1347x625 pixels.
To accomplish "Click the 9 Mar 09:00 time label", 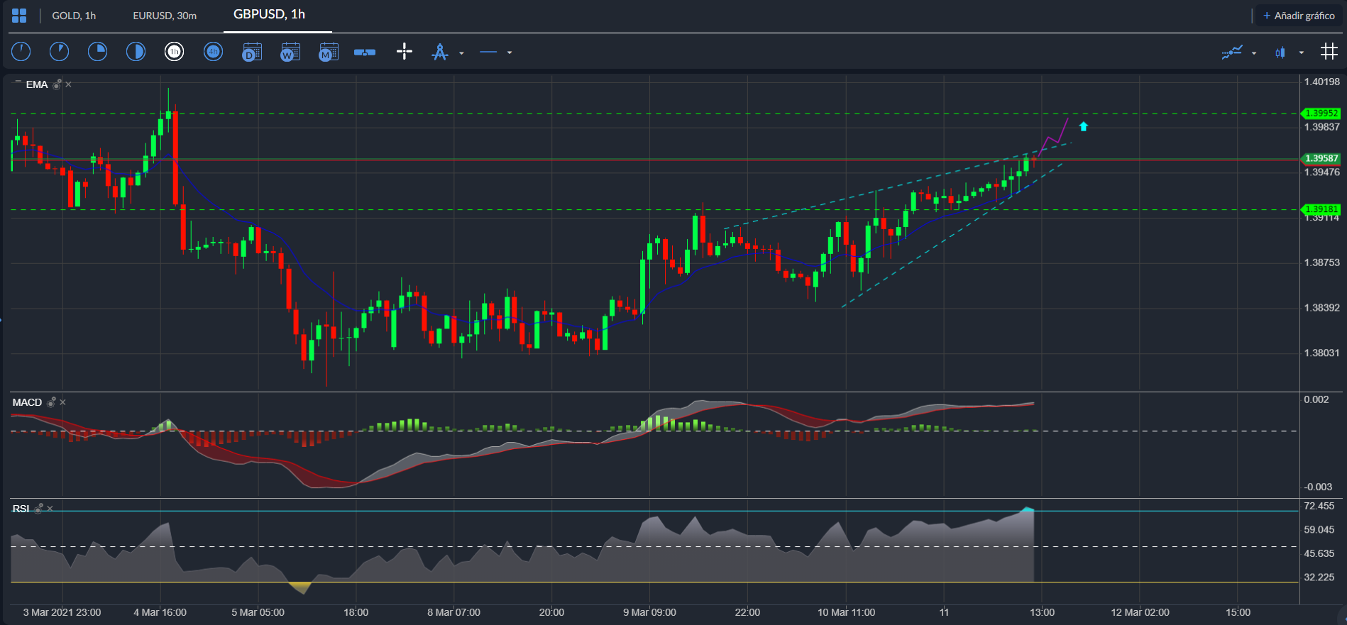I will [650, 612].
